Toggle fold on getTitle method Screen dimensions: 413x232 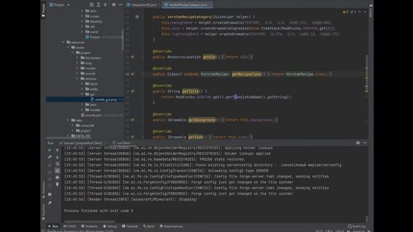(143, 92)
